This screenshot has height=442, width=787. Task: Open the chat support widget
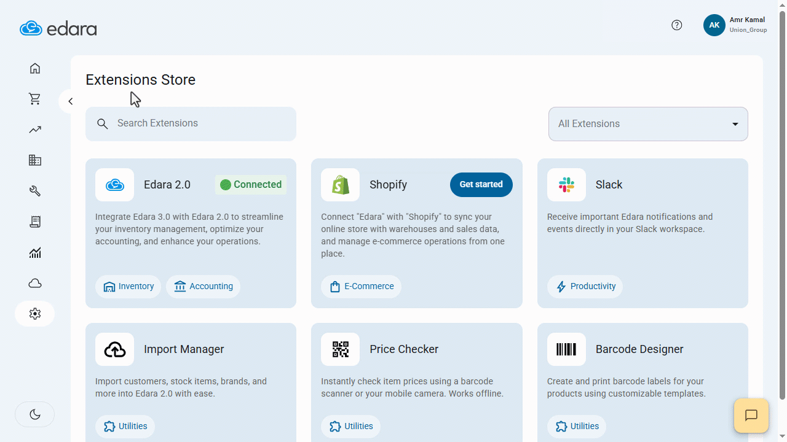[751, 416]
